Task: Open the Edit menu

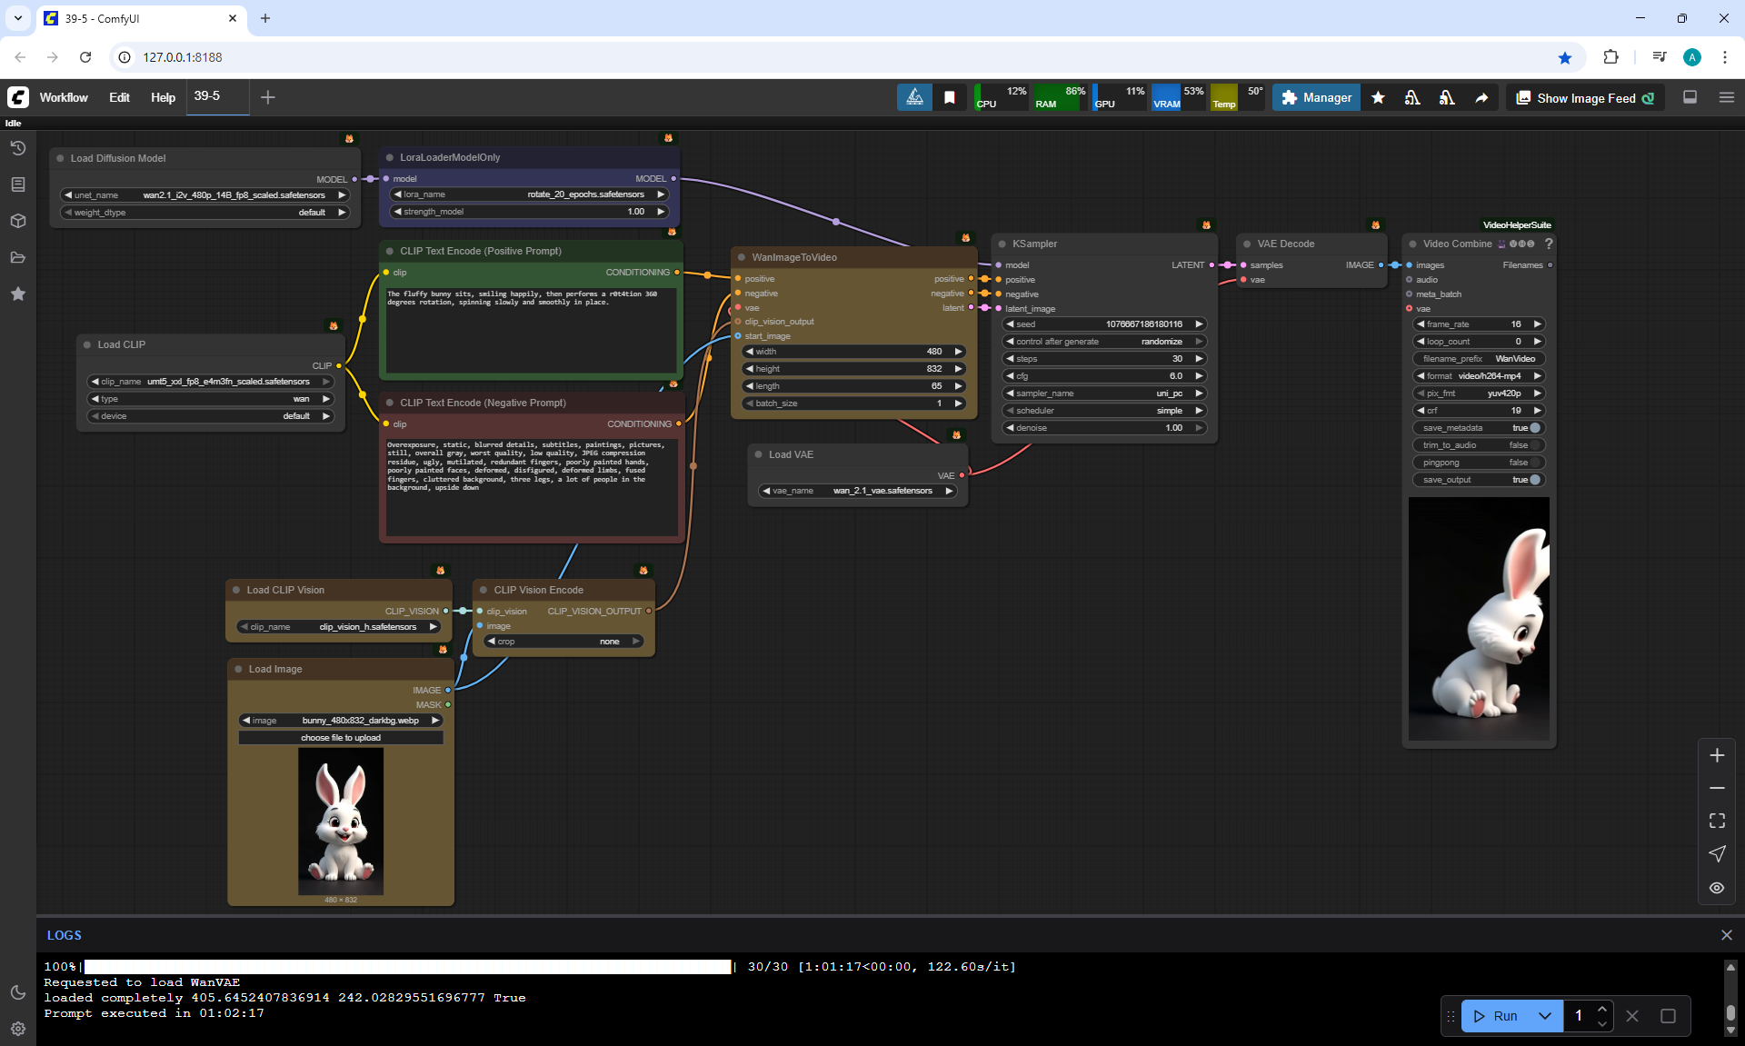Action: click(x=119, y=97)
